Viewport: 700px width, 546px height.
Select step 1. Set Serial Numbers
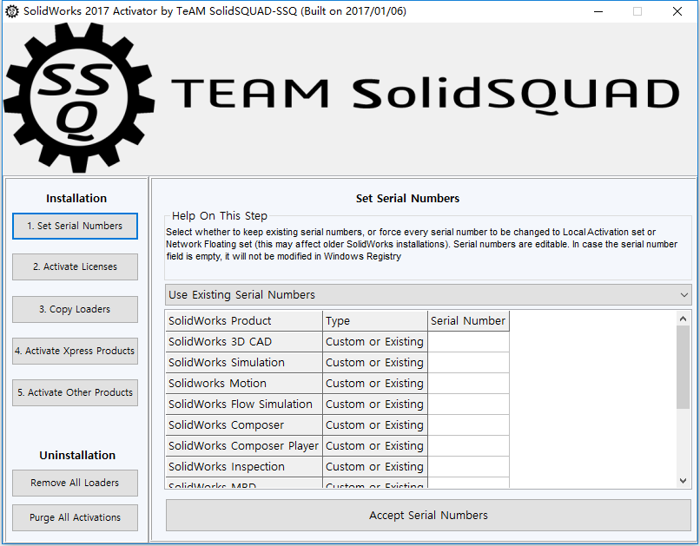pos(75,227)
